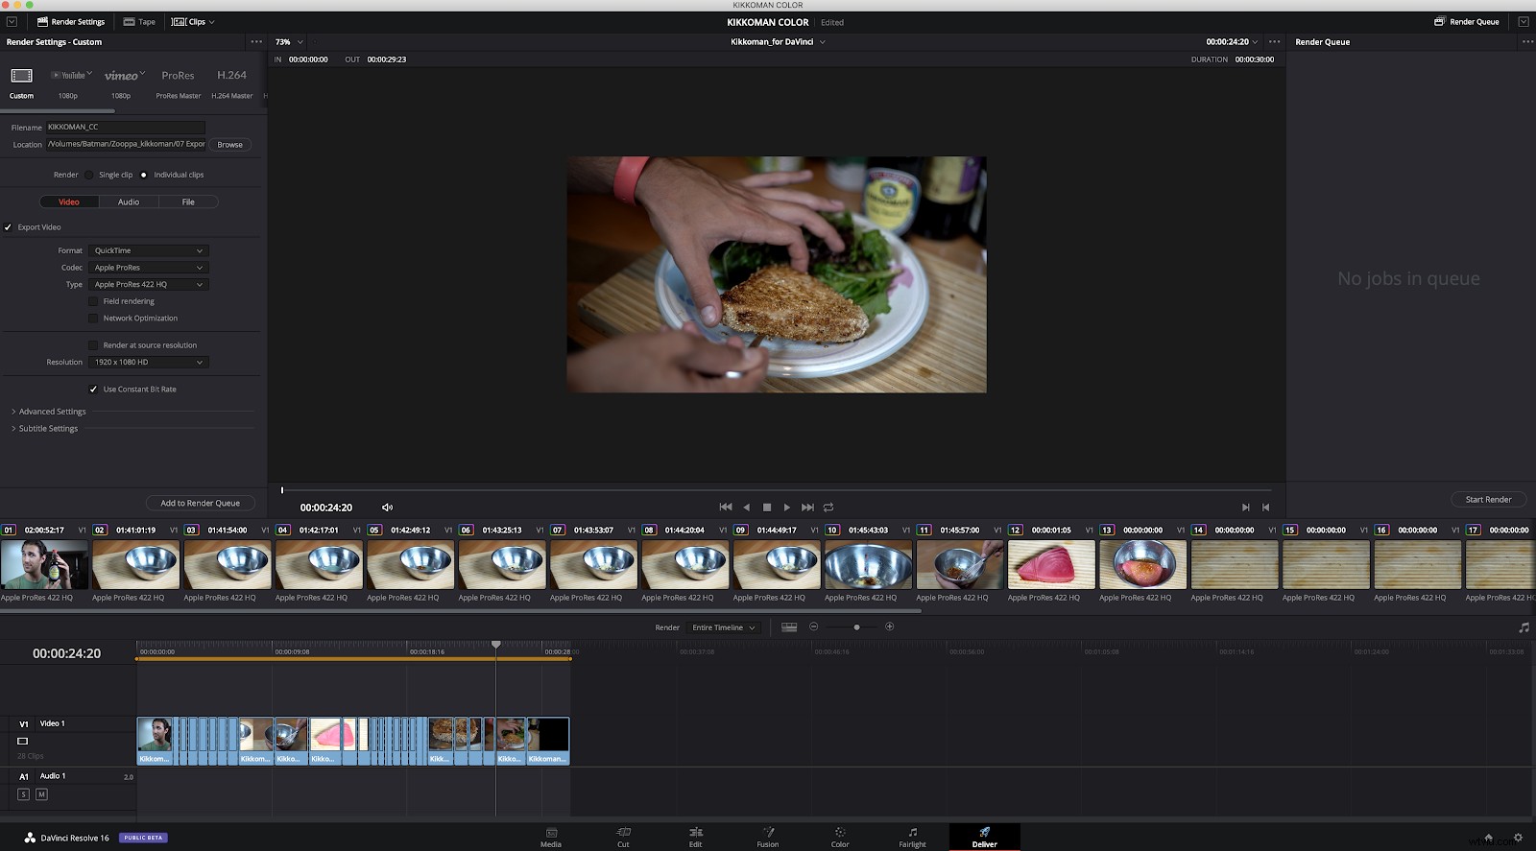Edit the Filename field KIKKOMAN_CC
Image resolution: width=1536 pixels, height=851 pixels.
[x=125, y=127]
